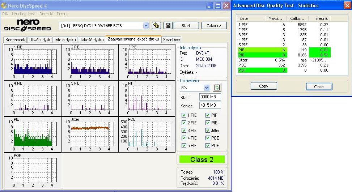The width and height of the screenshot is (352, 192).
Task: Select the 1 PIE row in Statistics
Action: (x=284, y=25)
